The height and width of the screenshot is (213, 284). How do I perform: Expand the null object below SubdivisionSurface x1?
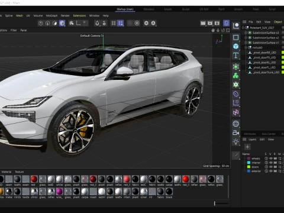coord(246,47)
